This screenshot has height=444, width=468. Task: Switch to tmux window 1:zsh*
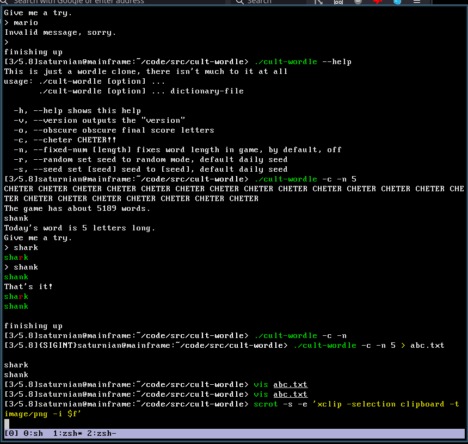[x=67, y=433]
